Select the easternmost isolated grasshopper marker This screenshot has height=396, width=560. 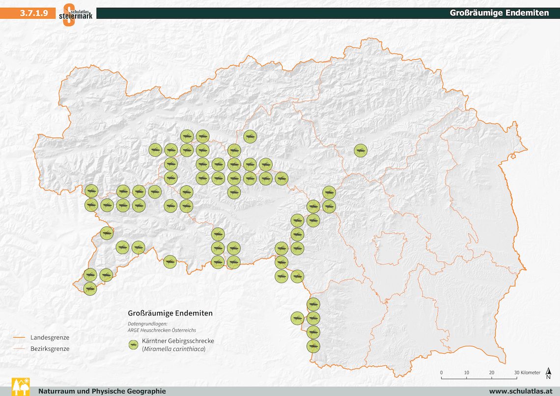tap(361, 150)
